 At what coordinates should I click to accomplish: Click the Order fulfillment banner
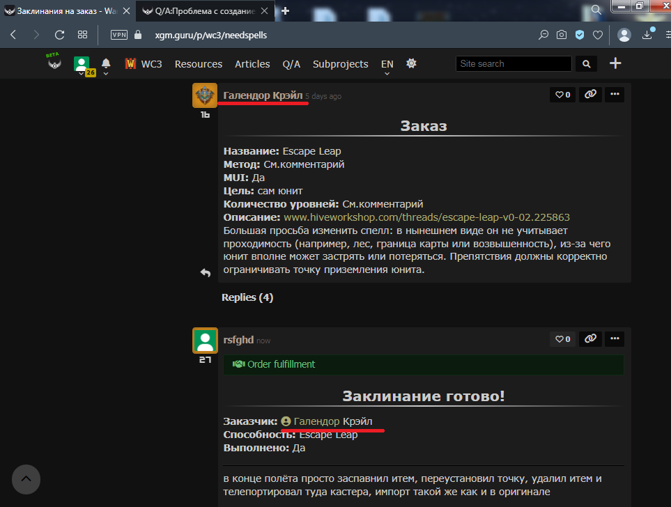click(x=423, y=364)
